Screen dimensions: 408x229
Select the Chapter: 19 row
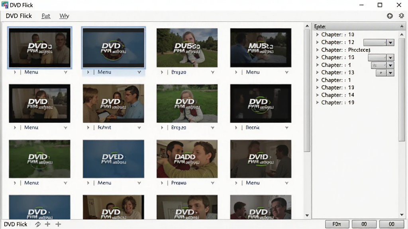coord(338,103)
